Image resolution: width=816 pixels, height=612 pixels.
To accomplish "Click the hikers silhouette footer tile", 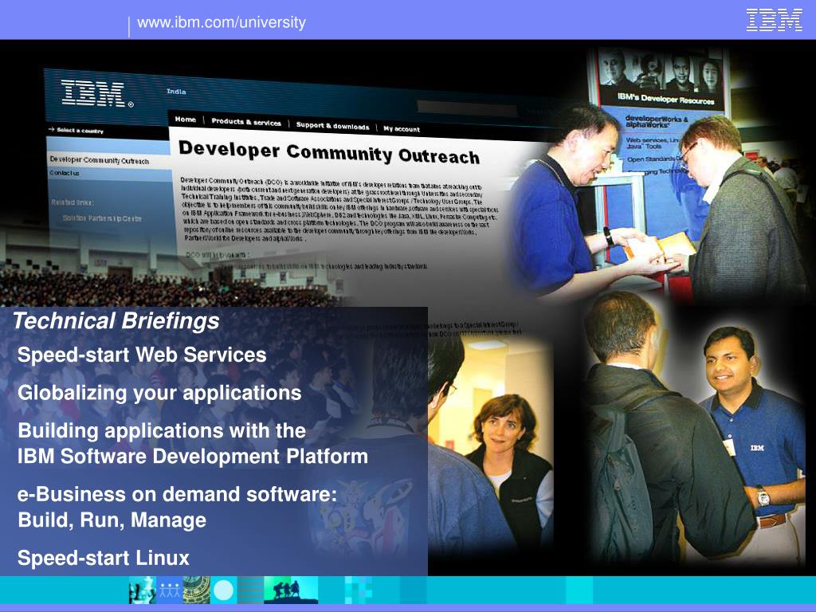I will tap(291, 590).
